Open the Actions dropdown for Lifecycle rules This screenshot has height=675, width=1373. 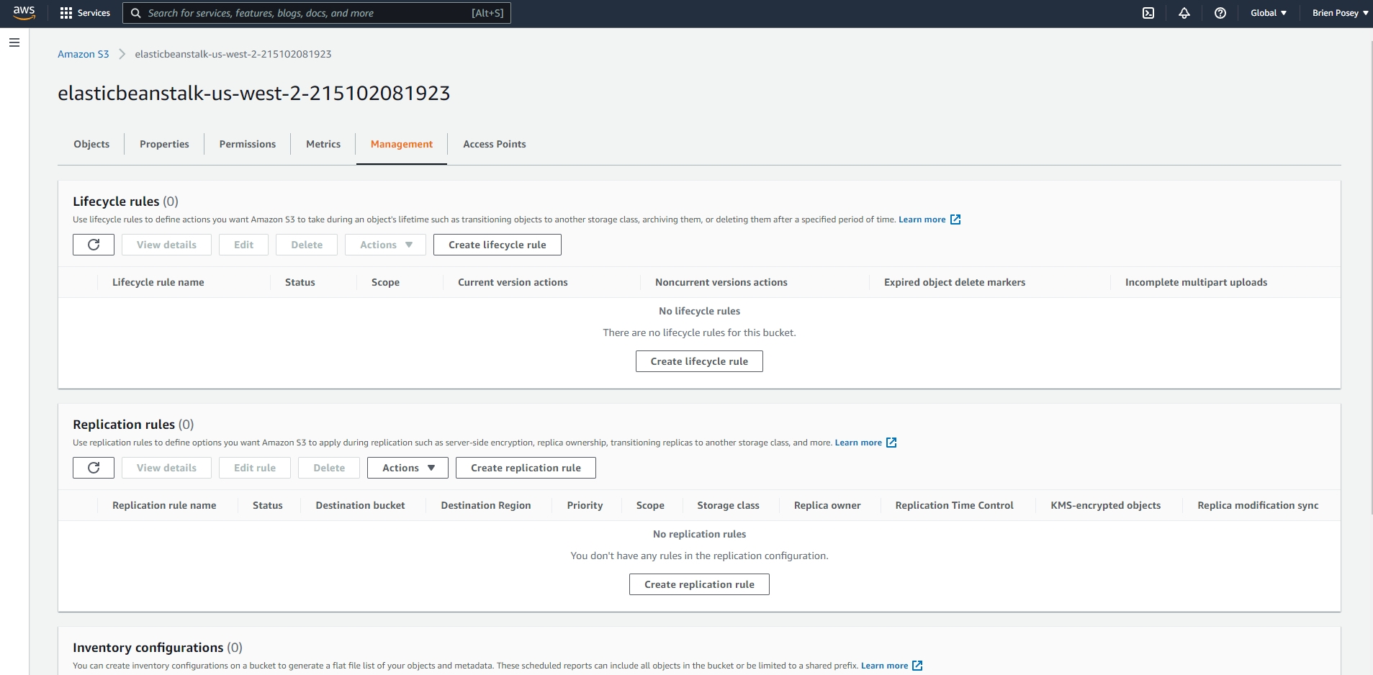(384, 244)
